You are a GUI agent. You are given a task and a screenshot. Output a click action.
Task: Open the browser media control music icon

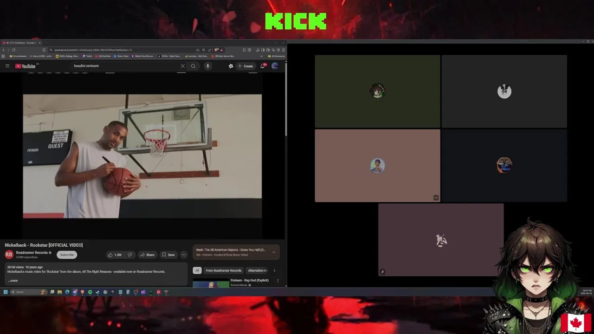coord(258,50)
